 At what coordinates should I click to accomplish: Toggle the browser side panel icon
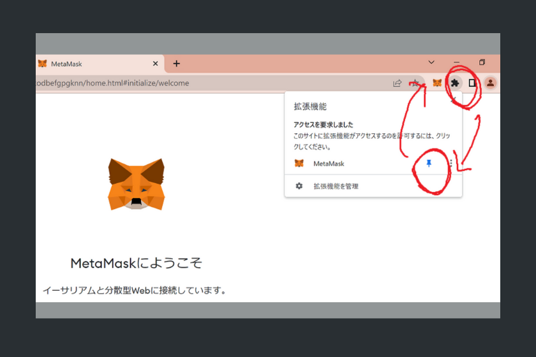coord(472,83)
